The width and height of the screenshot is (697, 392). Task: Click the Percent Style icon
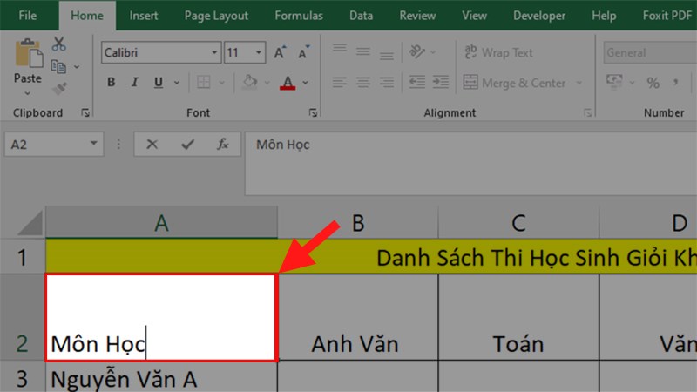653,83
